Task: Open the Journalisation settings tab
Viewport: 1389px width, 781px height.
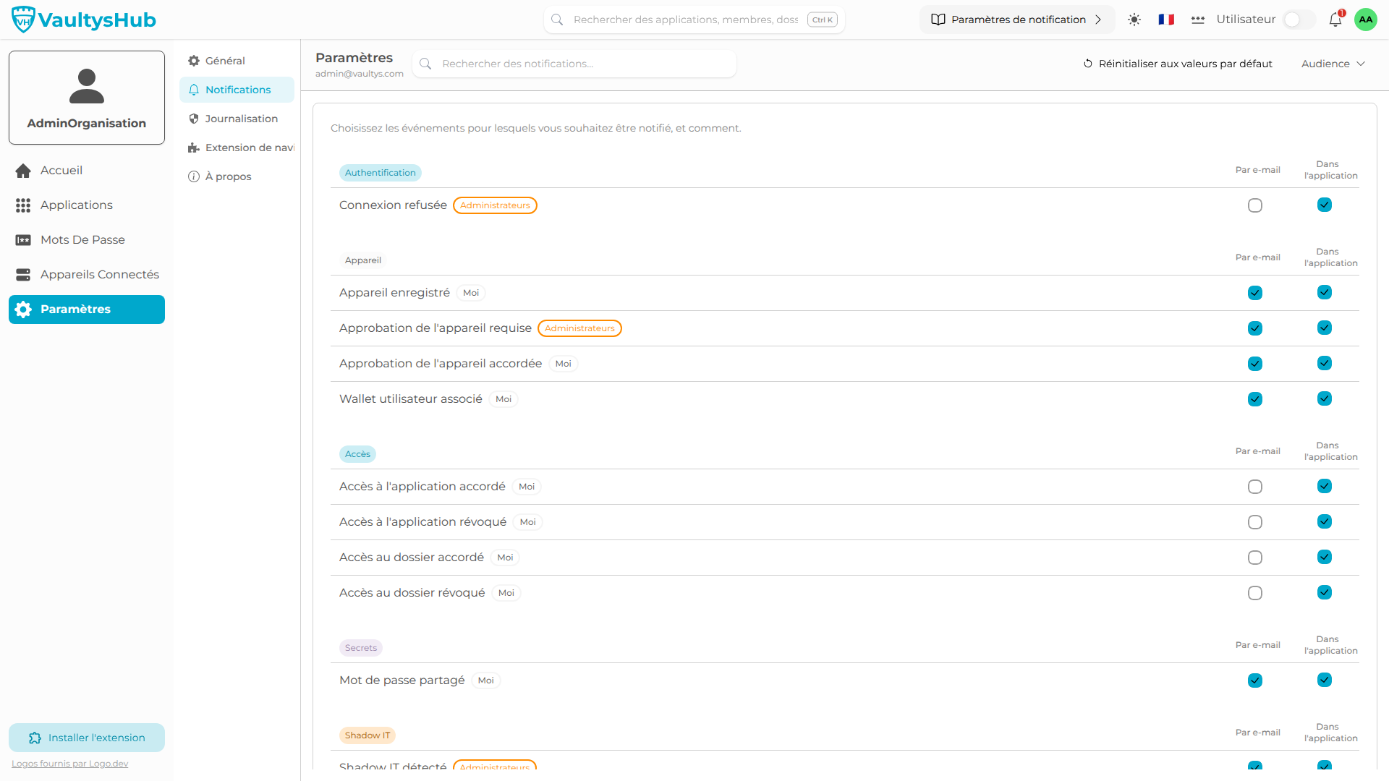Action: (237, 119)
